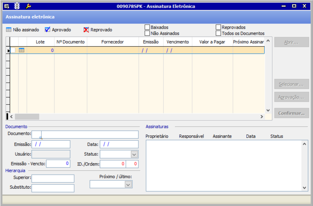Click the traffic light icon in title bar
Screen dimensions: 313x206
(17, 6)
